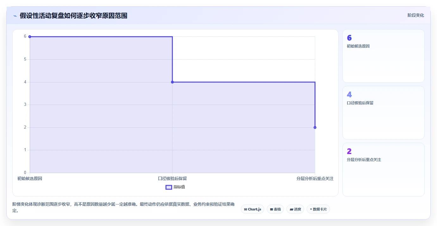The image size is (437, 226).
Task: Click the 数据卡片 chip icon
Action: 311,209
